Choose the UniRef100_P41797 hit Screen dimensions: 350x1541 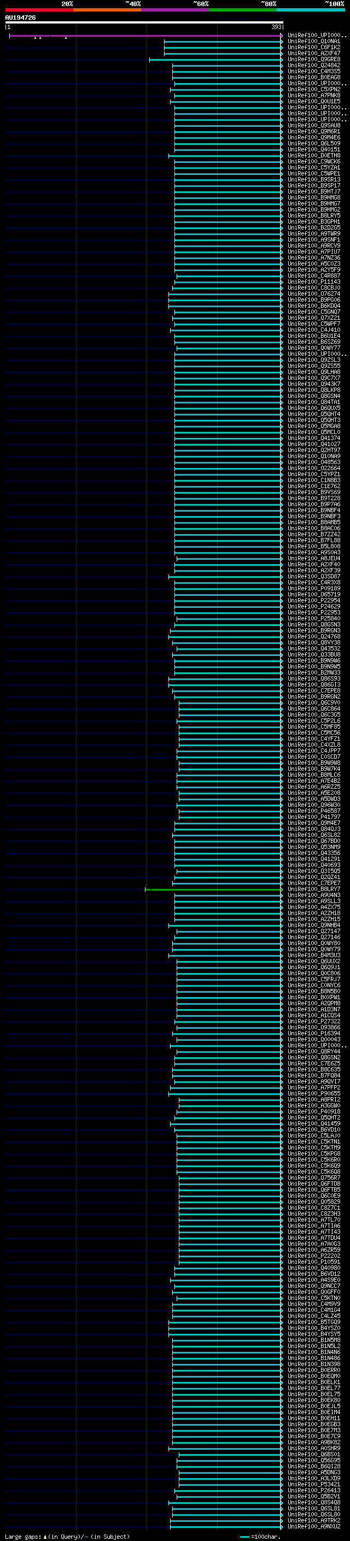pos(314,817)
